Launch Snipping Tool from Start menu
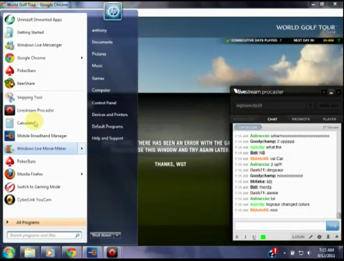This screenshot has width=344, height=261. coord(29,98)
